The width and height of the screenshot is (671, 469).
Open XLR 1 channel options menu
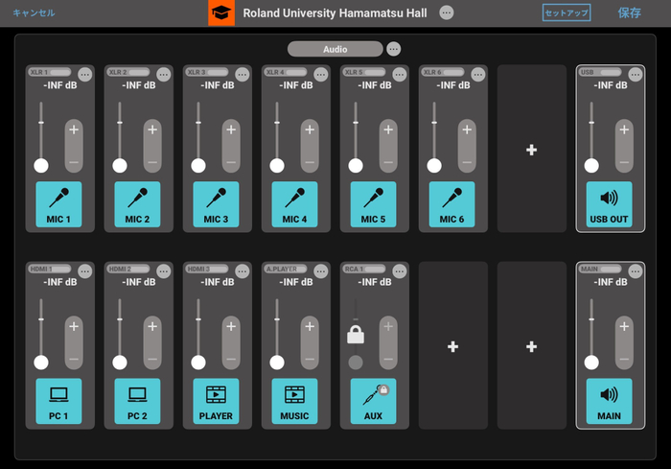click(85, 75)
